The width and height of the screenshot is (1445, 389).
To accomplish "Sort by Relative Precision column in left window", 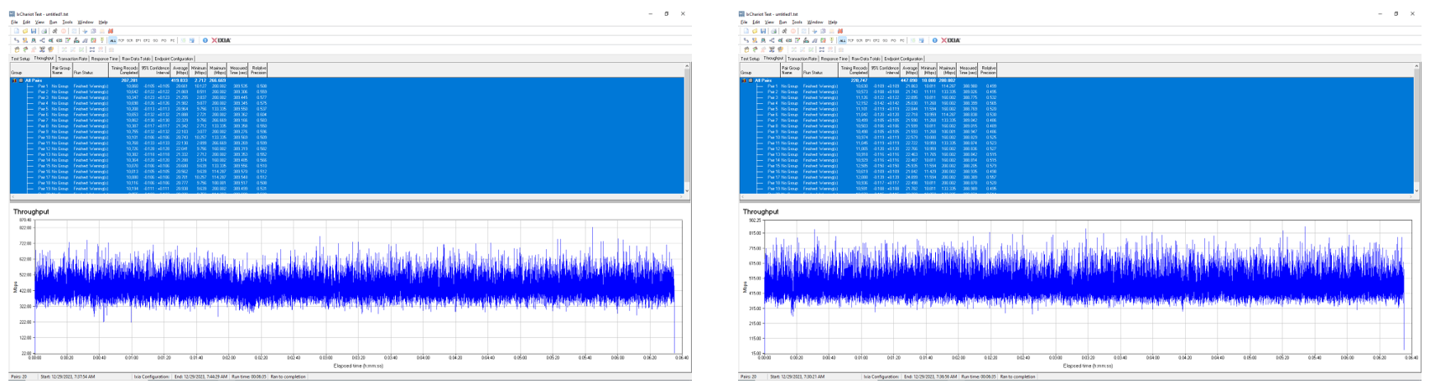I will [x=257, y=70].
